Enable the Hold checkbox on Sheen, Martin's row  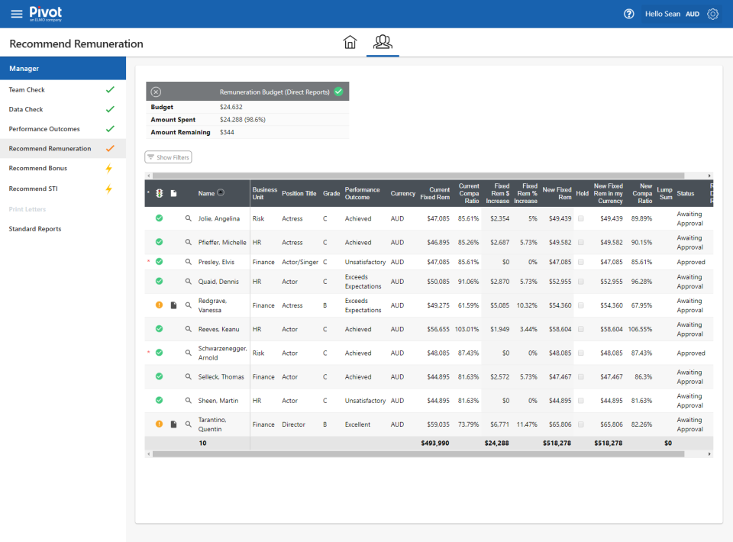click(583, 400)
